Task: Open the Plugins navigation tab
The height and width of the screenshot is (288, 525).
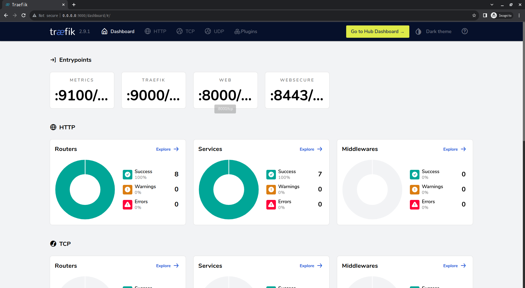Action: point(246,31)
